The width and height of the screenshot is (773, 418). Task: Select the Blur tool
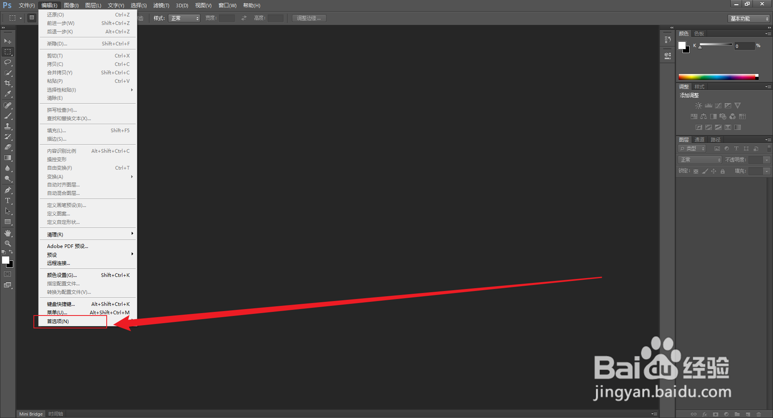click(x=8, y=168)
